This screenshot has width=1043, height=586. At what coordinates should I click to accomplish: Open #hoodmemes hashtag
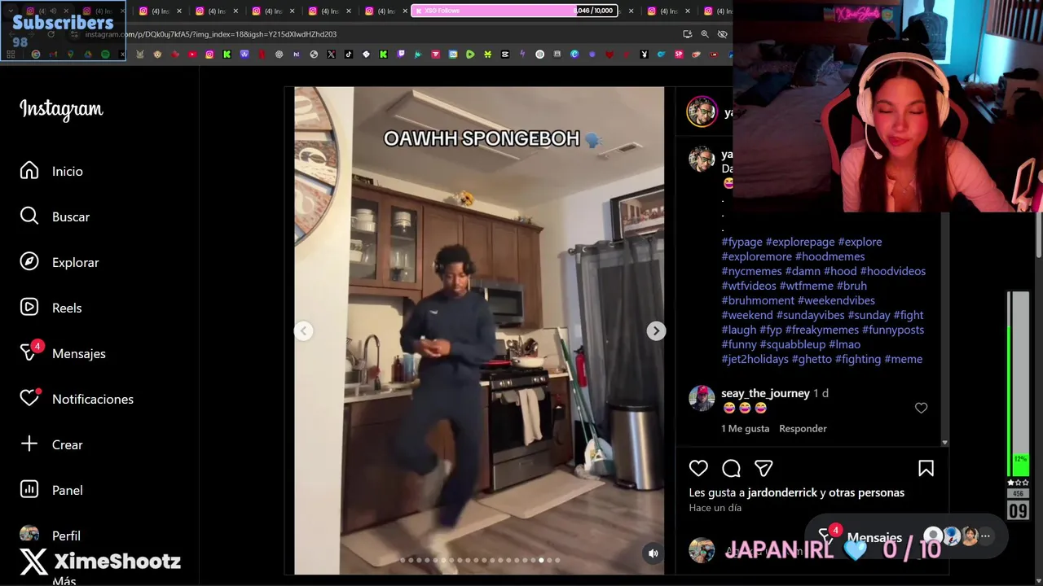[830, 256]
